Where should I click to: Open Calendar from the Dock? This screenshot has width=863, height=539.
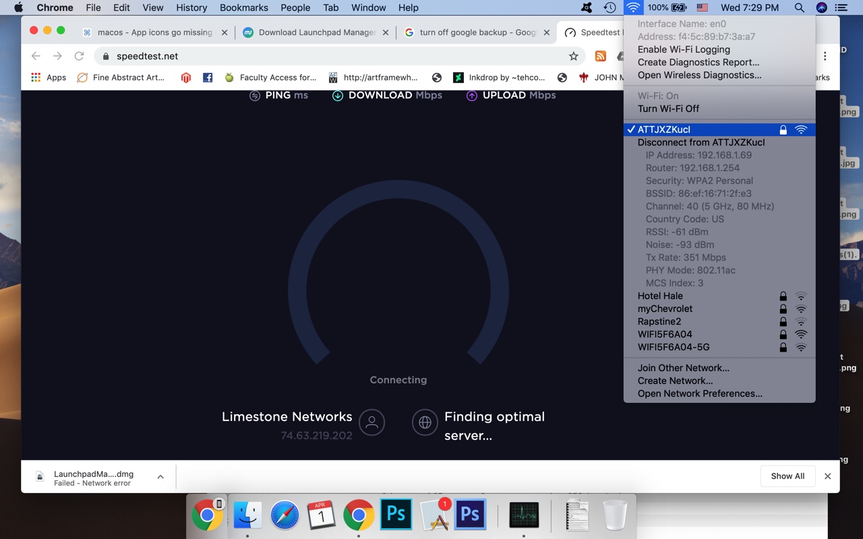click(x=322, y=515)
